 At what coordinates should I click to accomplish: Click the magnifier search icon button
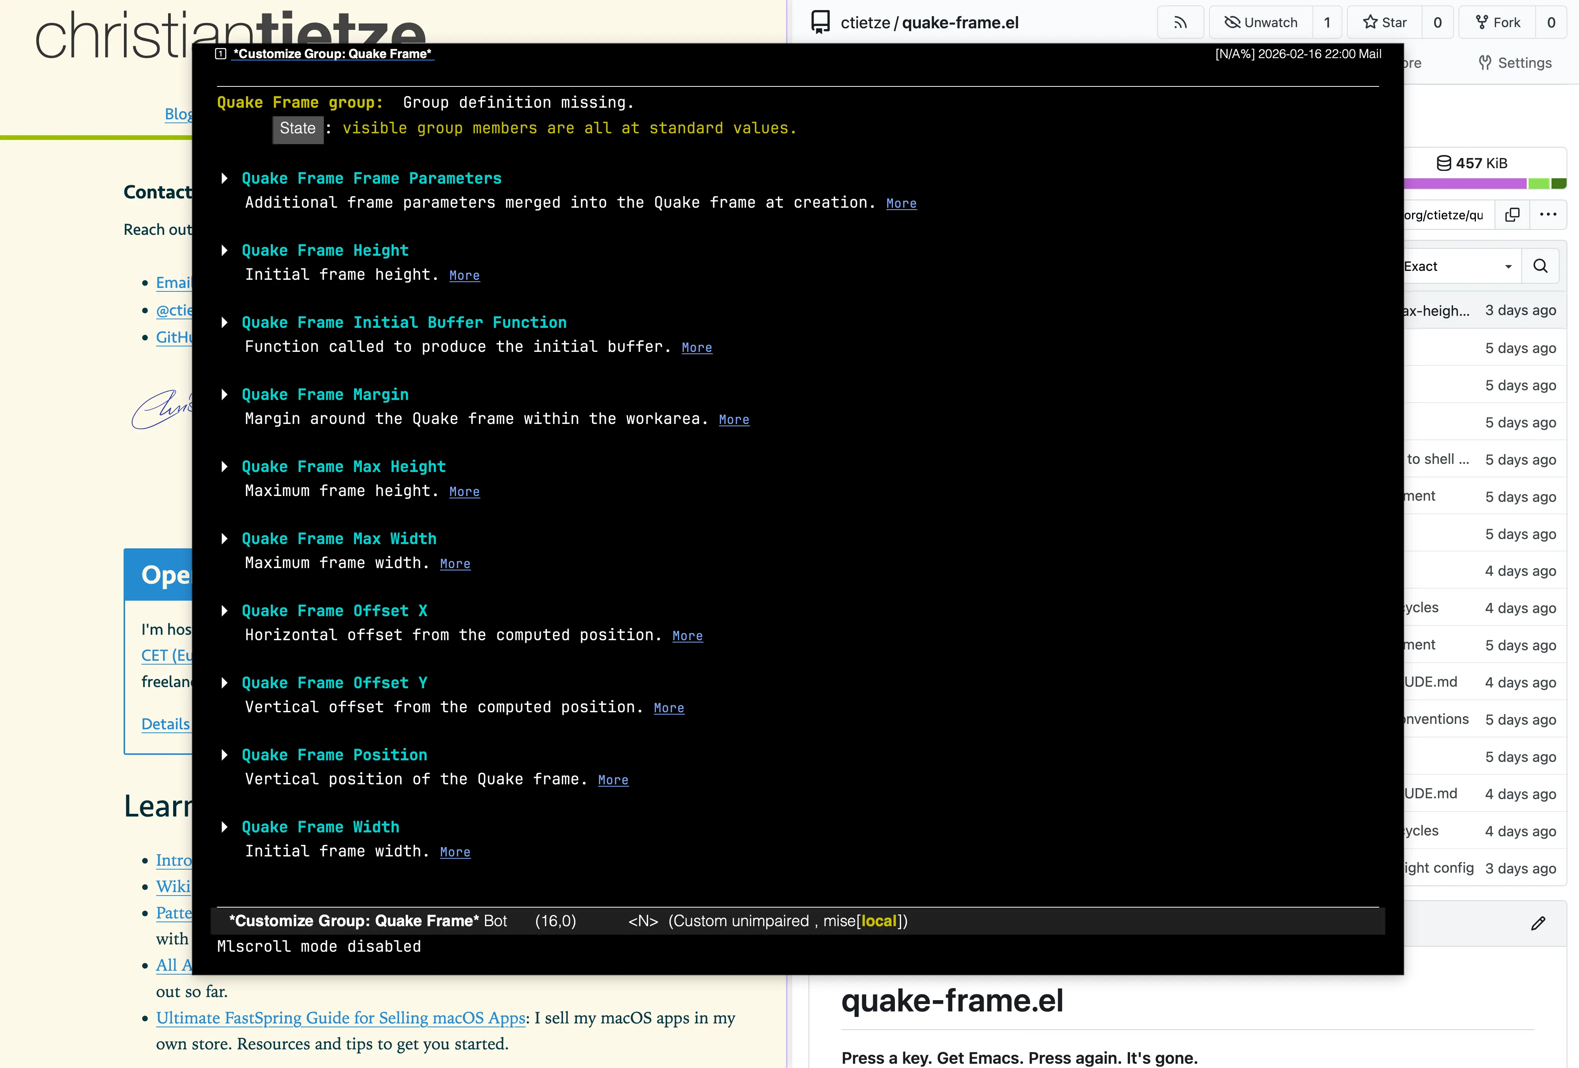(x=1540, y=266)
